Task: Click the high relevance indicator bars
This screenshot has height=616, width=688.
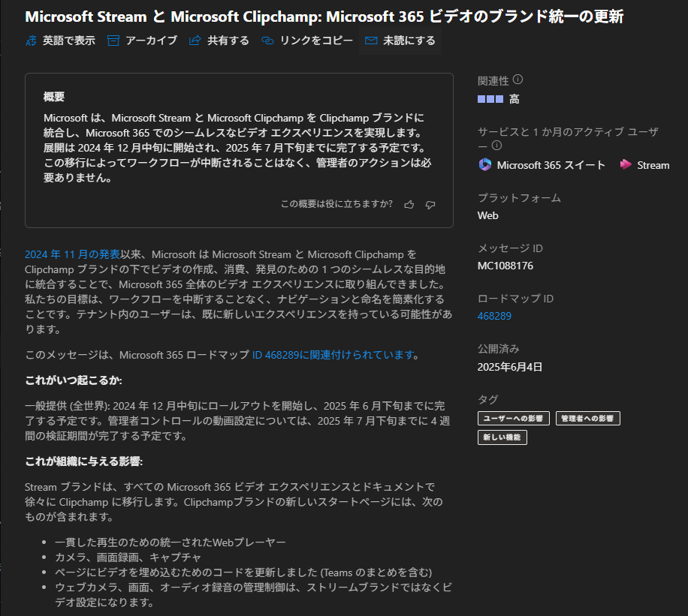Action: coord(490,99)
